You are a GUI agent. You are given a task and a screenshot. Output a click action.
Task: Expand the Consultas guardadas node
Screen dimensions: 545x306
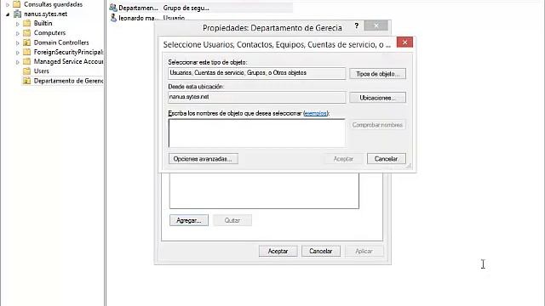pos(8,5)
